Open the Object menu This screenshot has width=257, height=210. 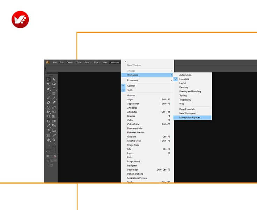click(x=70, y=63)
